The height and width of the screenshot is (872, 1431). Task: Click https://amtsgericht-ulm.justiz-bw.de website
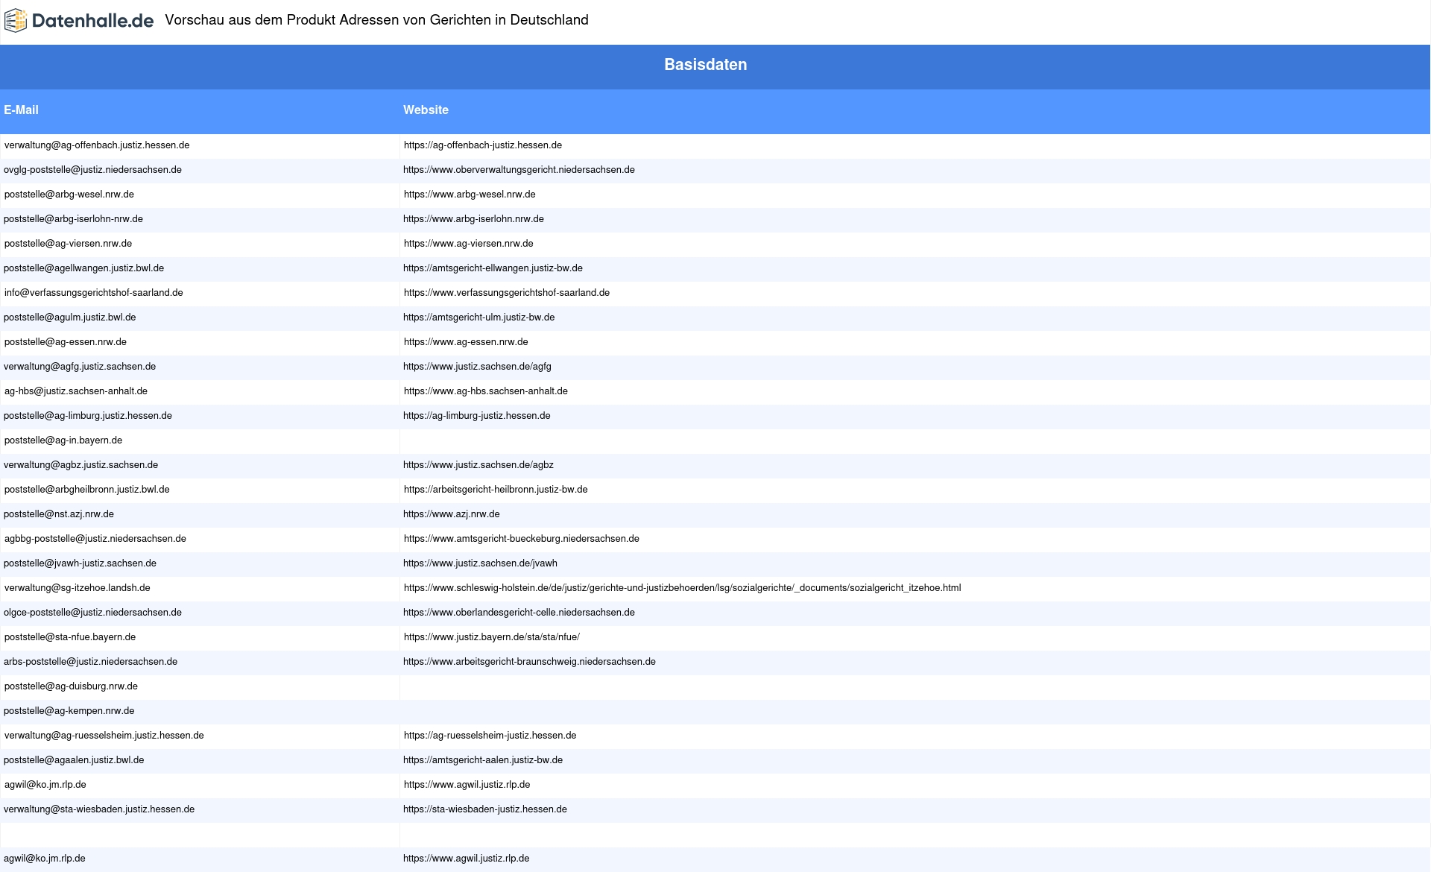(x=478, y=317)
